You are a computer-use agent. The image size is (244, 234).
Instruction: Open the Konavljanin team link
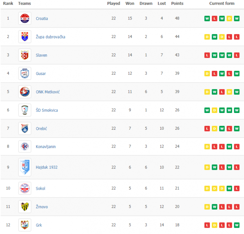click(x=46, y=147)
